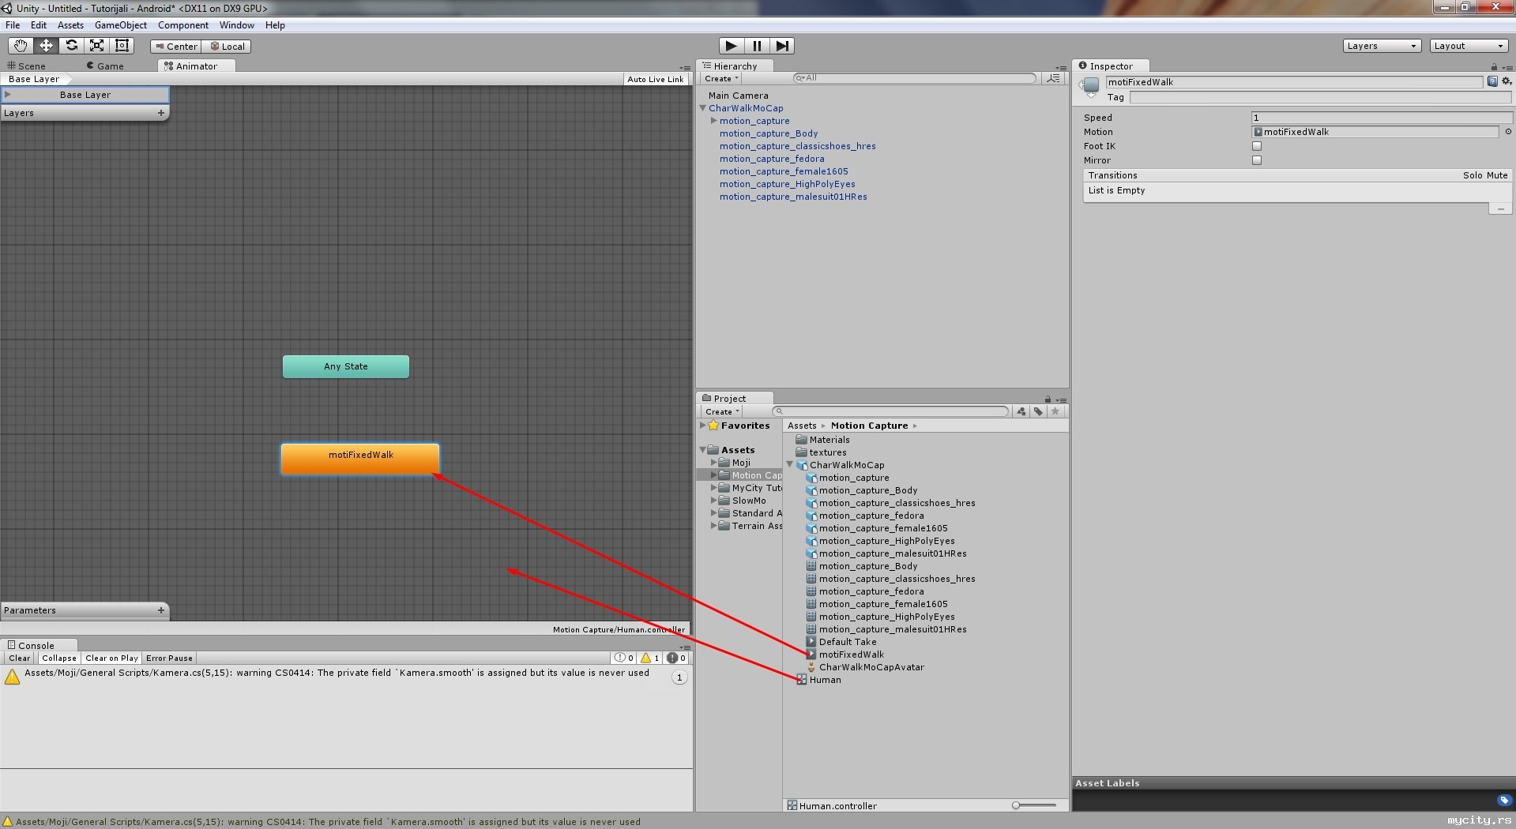Clear the Console messages
This screenshot has height=829, width=1516.
pos(20,658)
